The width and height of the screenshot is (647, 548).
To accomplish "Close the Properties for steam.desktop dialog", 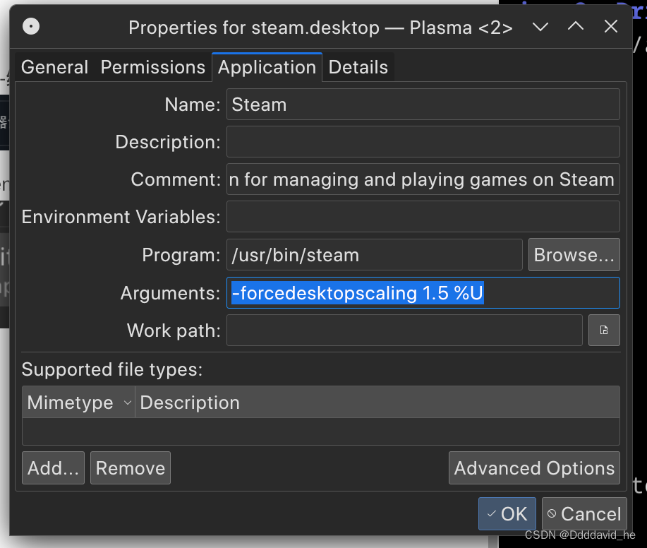I will [611, 27].
